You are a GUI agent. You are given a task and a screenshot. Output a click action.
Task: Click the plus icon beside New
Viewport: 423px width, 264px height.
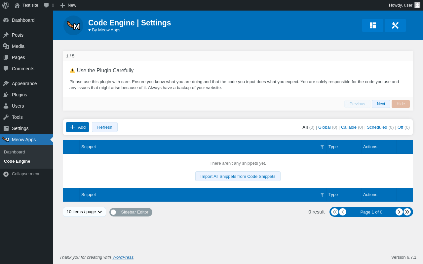[x=62, y=5]
